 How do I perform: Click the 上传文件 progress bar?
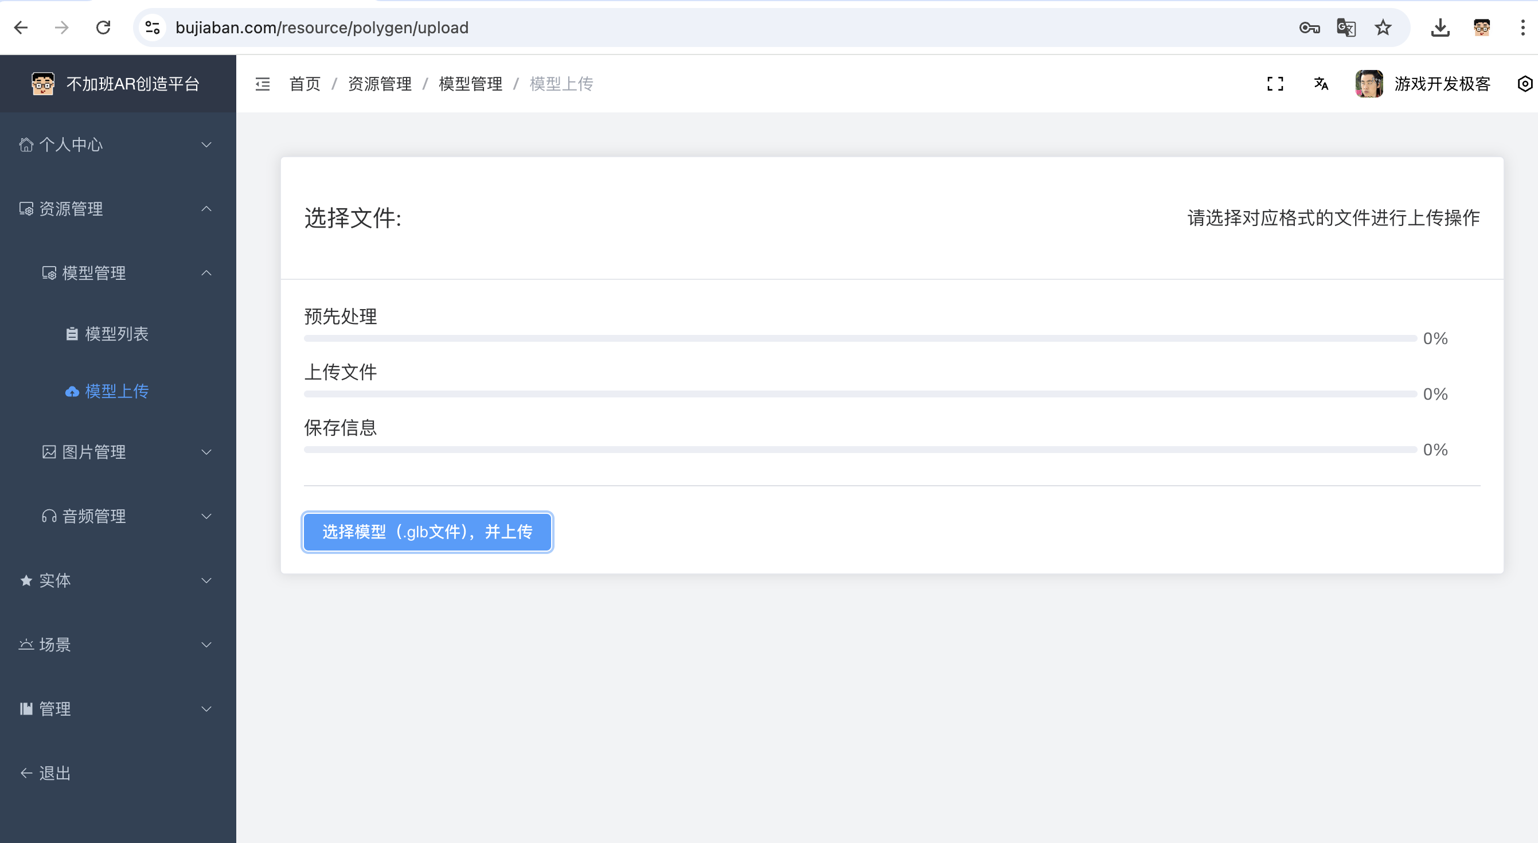(x=860, y=394)
